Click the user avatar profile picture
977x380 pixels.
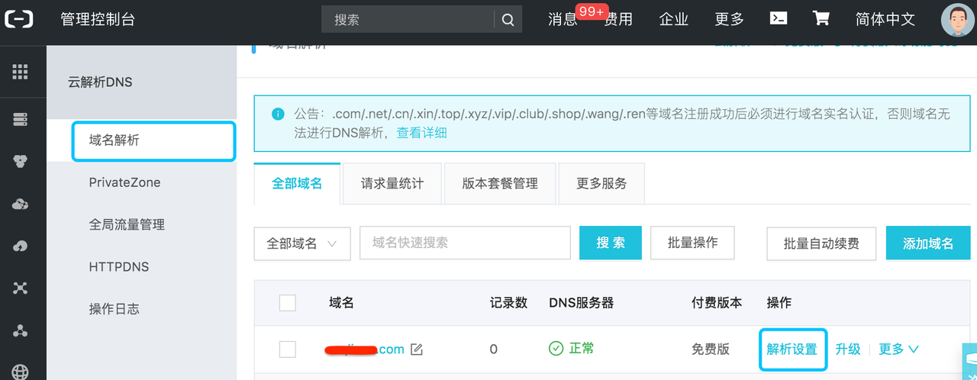[957, 20]
